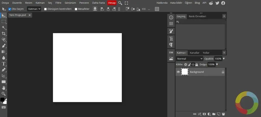Open the Normal blend mode dropdown
Image resolution: width=261 pixels, height=117 pixels.
pyautogui.click(x=190, y=59)
